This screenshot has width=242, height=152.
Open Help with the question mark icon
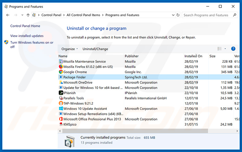[233, 49]
